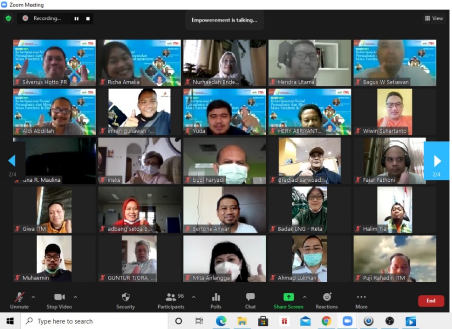Select Isna R. Maulina dark video tile
Viewport: 452px width, 329px height.
(58, 161)
